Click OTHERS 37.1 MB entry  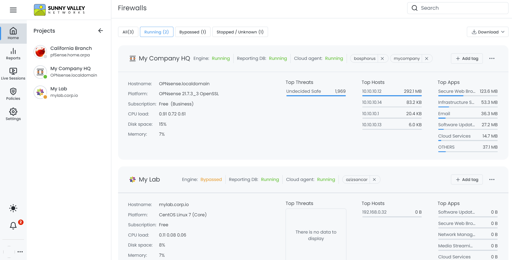coord(468,148)
